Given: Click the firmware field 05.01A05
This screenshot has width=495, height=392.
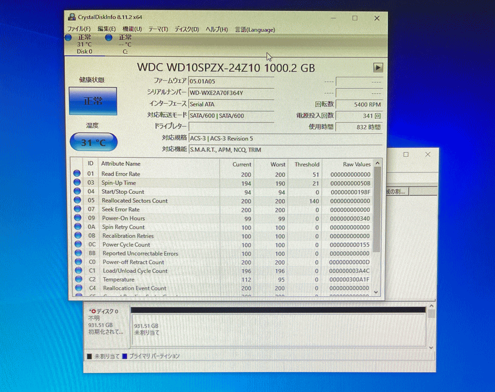Looking at the screenshot, I should 231,81.
